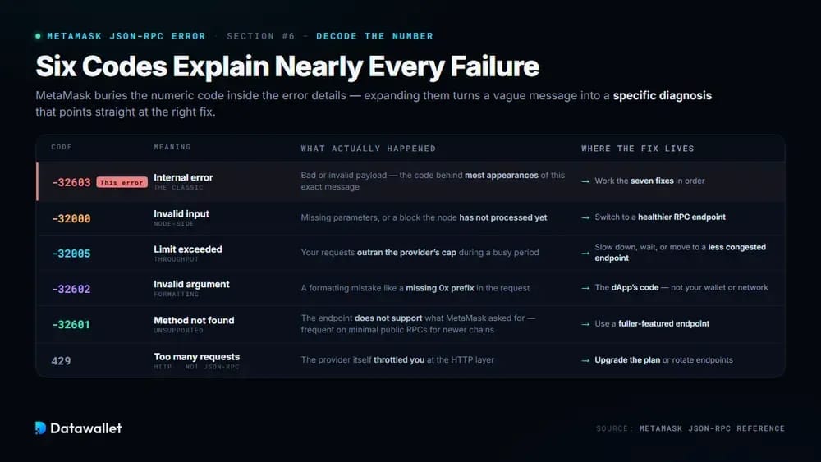Viewport: 821px width, 462px height.
Task: Click the arrow beside 'Work the seven fixes'
Action: click(585, 181)
